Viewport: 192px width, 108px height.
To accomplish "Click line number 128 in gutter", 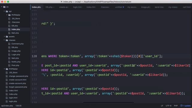I will [x=34, y=56].
